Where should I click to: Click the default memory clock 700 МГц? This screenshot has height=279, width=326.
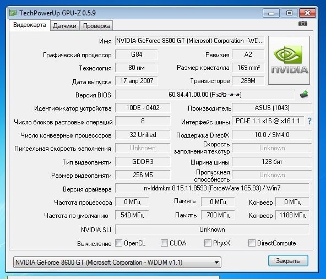click(218, 215)
